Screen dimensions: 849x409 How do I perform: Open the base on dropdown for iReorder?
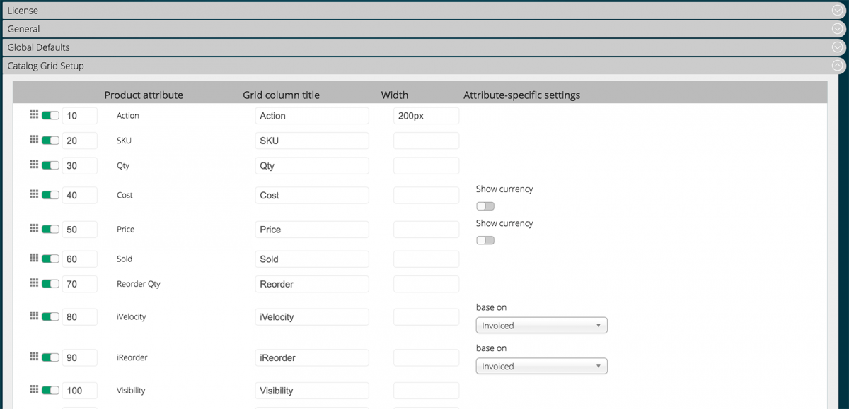[x=541, y=366]
